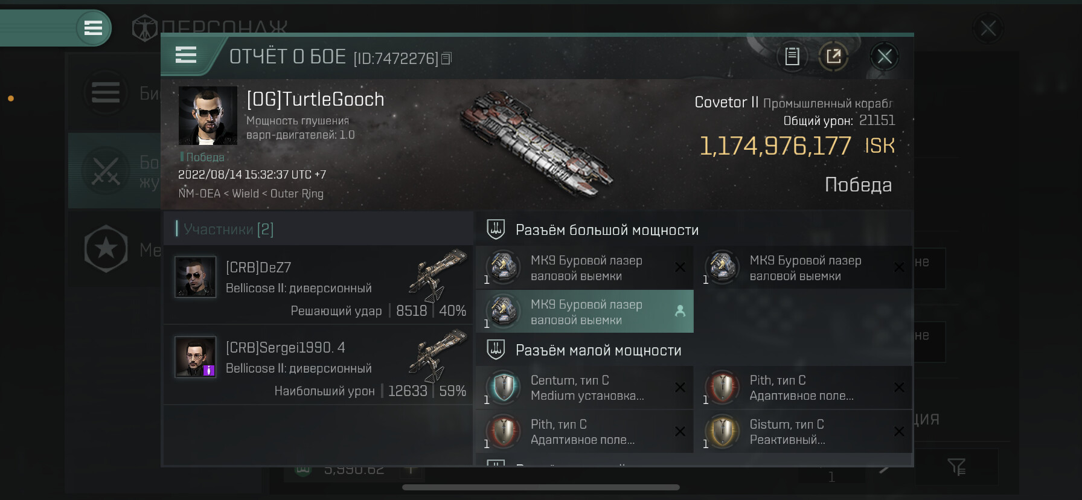Click TurtleGooch pilot portrait
The width and height of the screenshot is (1082, 500).
pos(208,115)
